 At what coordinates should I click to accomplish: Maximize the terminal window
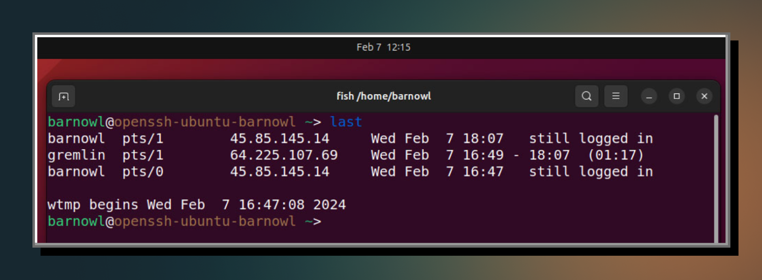676,96
